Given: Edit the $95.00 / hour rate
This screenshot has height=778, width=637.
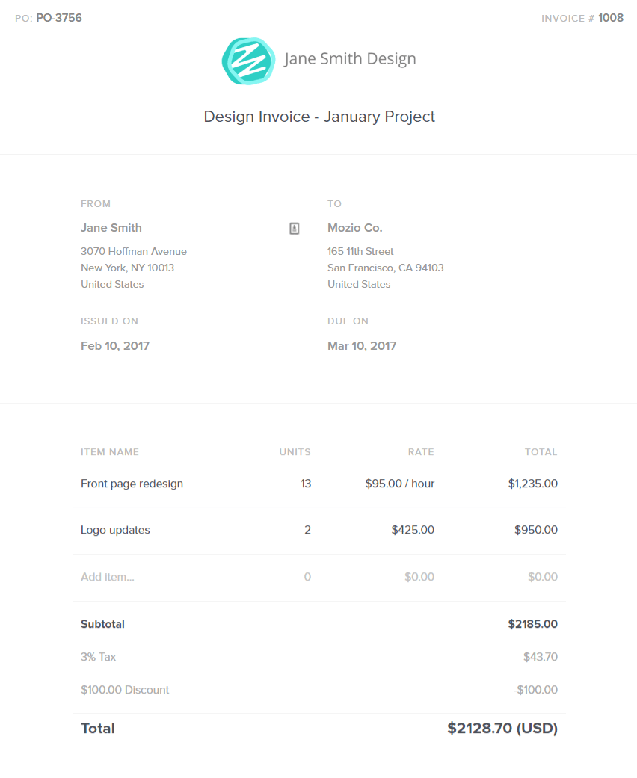Looking at the screenshot, I should coord(399,484).
